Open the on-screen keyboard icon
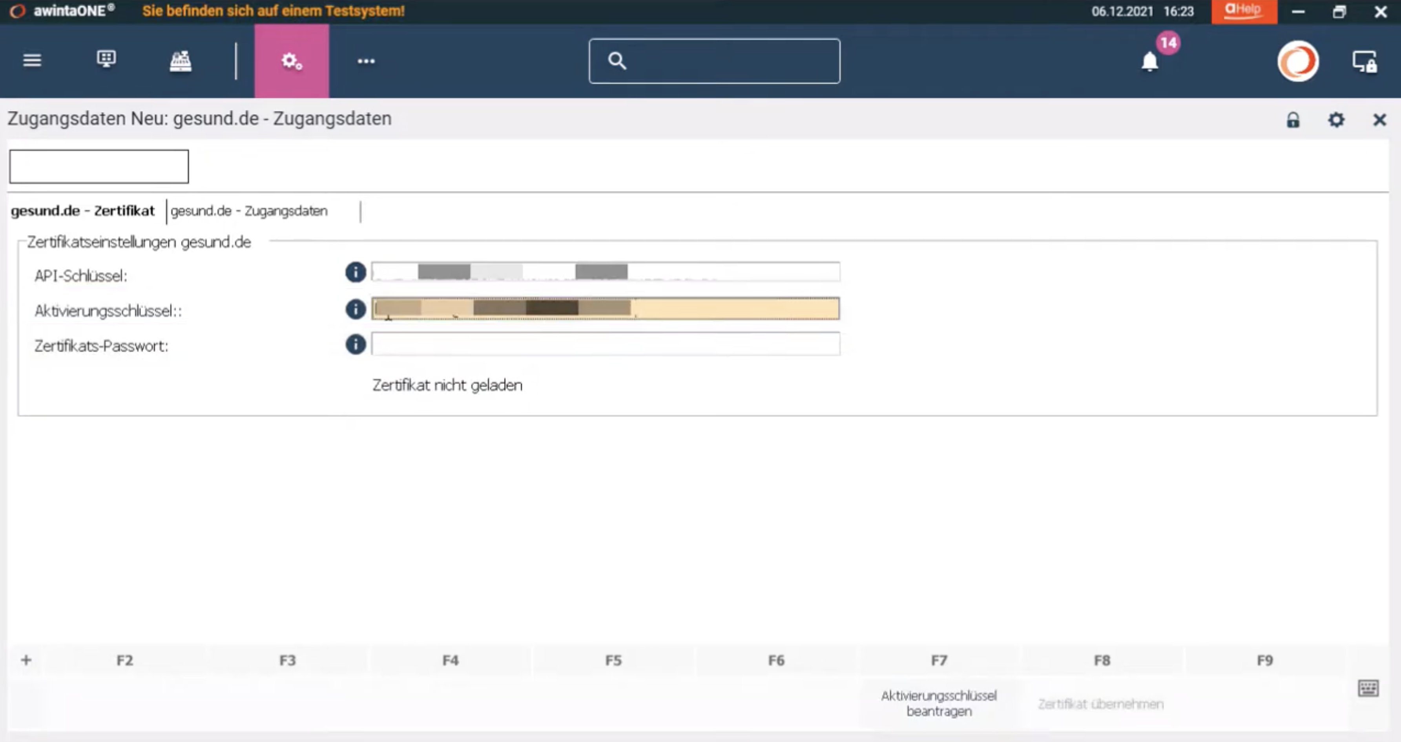The height and width of the screenshot is (742, 1401). (1368, 687)
